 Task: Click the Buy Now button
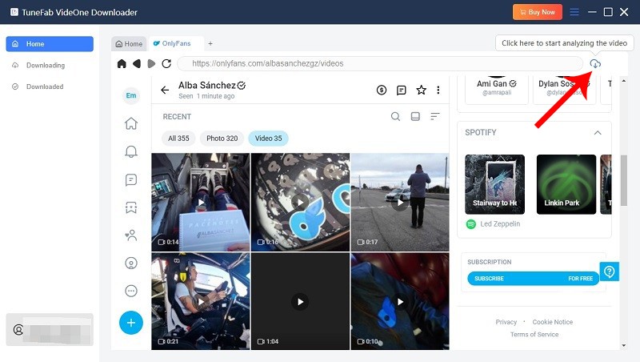coord(537,12)
